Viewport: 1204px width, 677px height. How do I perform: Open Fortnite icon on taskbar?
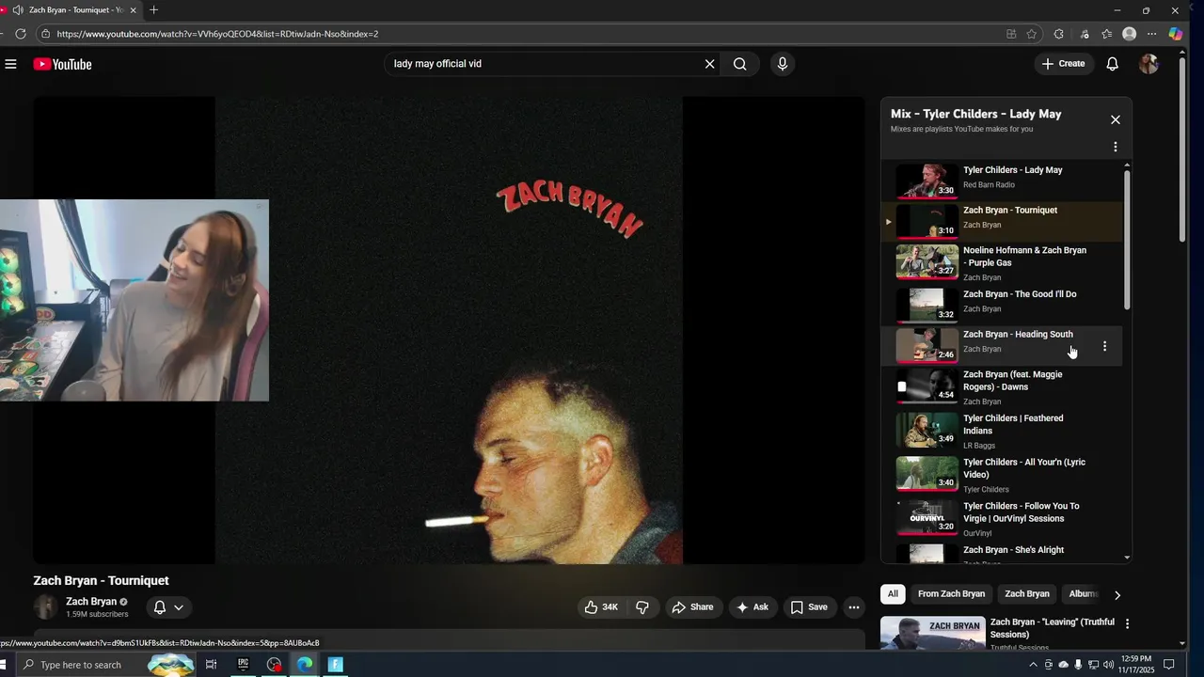pyautogui.click(x=336, y=665)
